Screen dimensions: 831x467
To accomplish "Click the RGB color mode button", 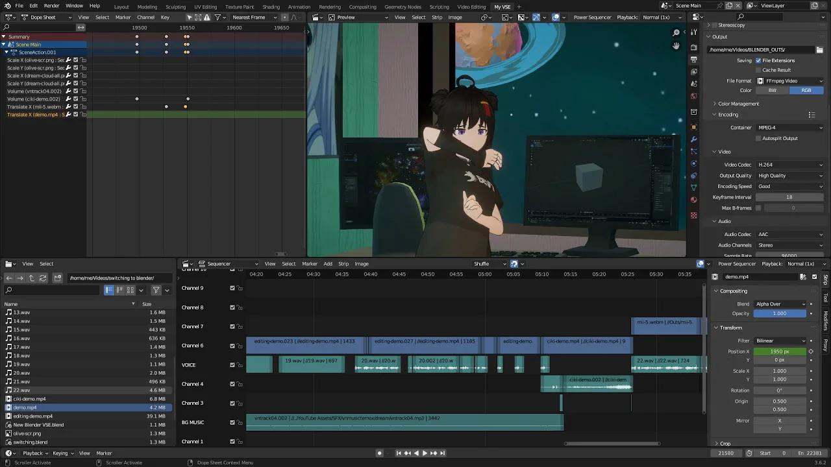I will point(807,90).
